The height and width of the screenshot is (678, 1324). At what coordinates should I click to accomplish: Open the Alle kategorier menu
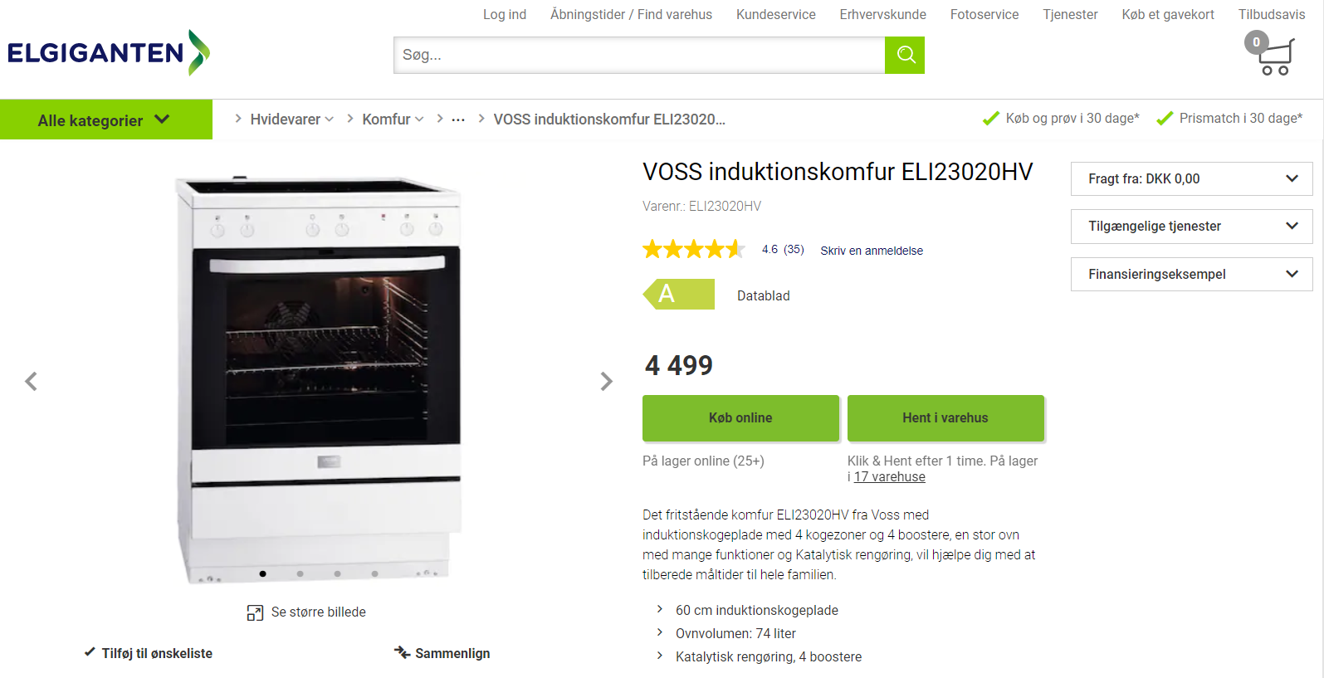pos(106,120)
